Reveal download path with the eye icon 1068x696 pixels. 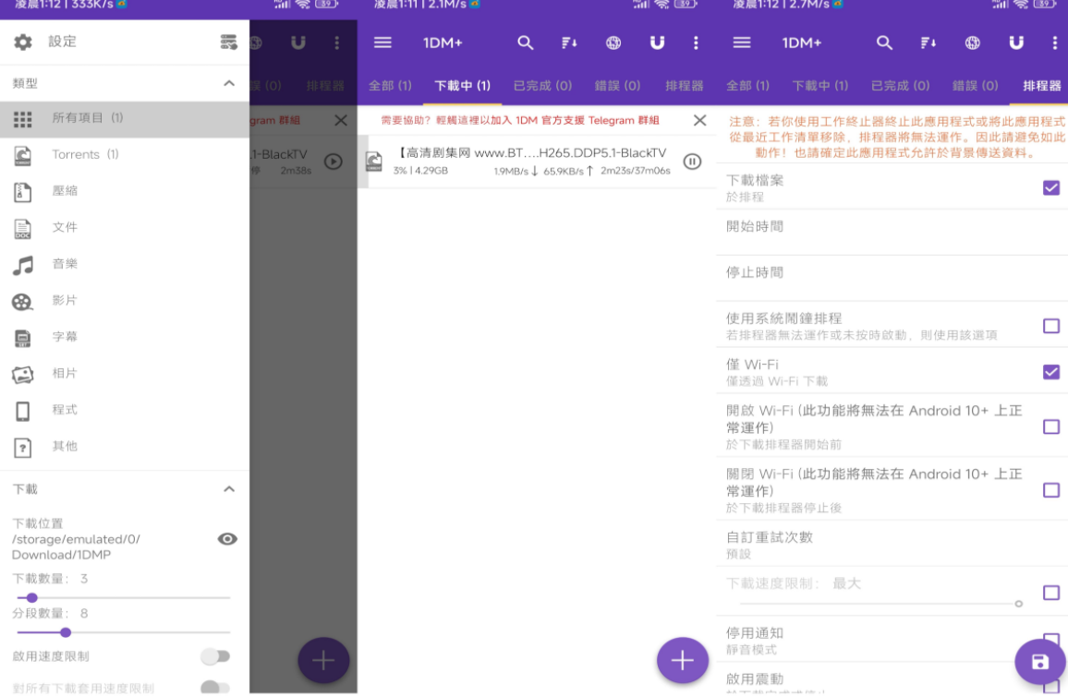227,538
